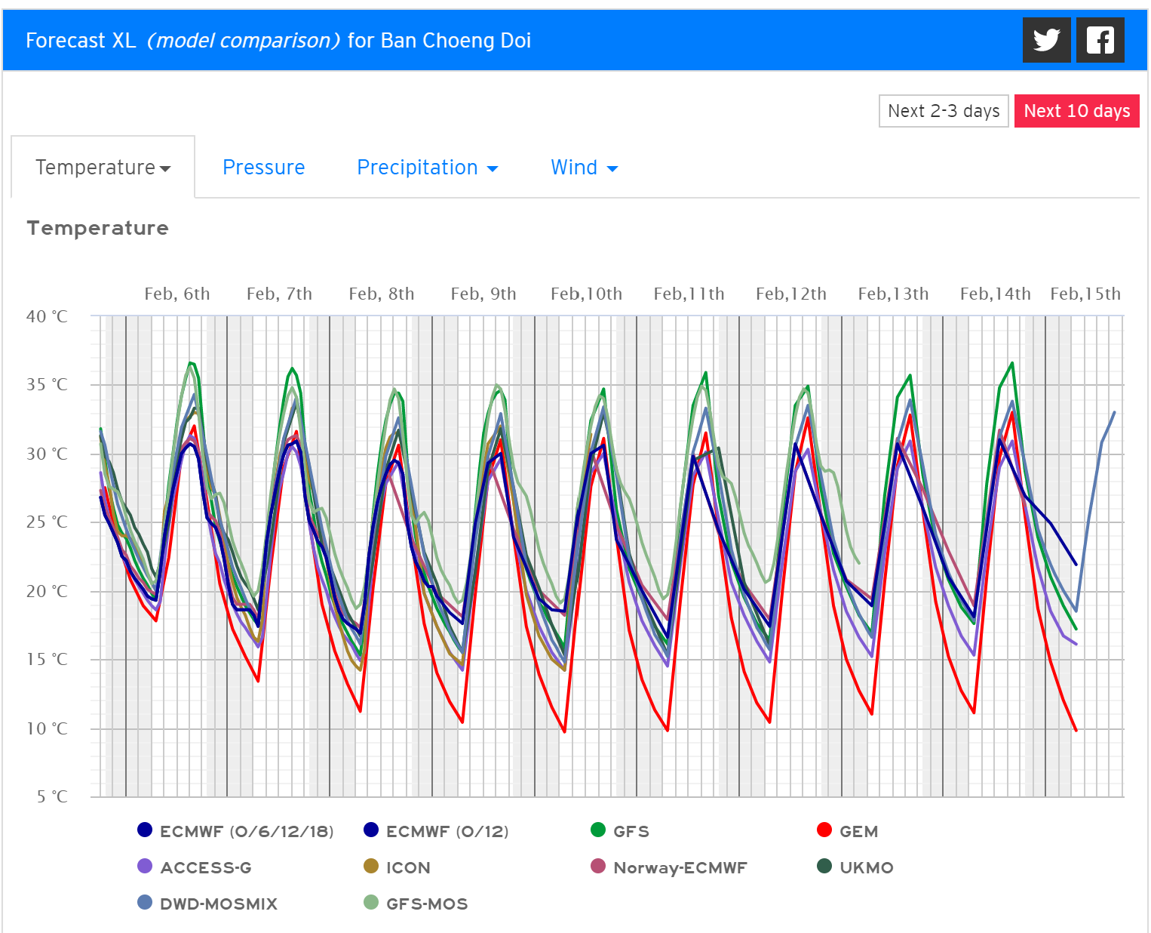Toggle the red GEM legend dot
Image resolution: width=1151 pixels, height=933 pixels.
(x=824, y=830)
